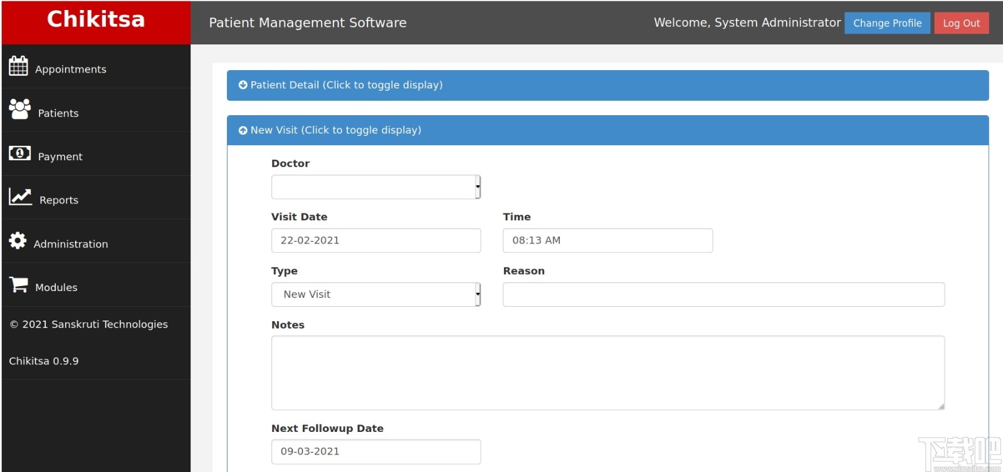Focus the Visit Date field
This screenshot has width=1003, height=472.
[375, 240]
